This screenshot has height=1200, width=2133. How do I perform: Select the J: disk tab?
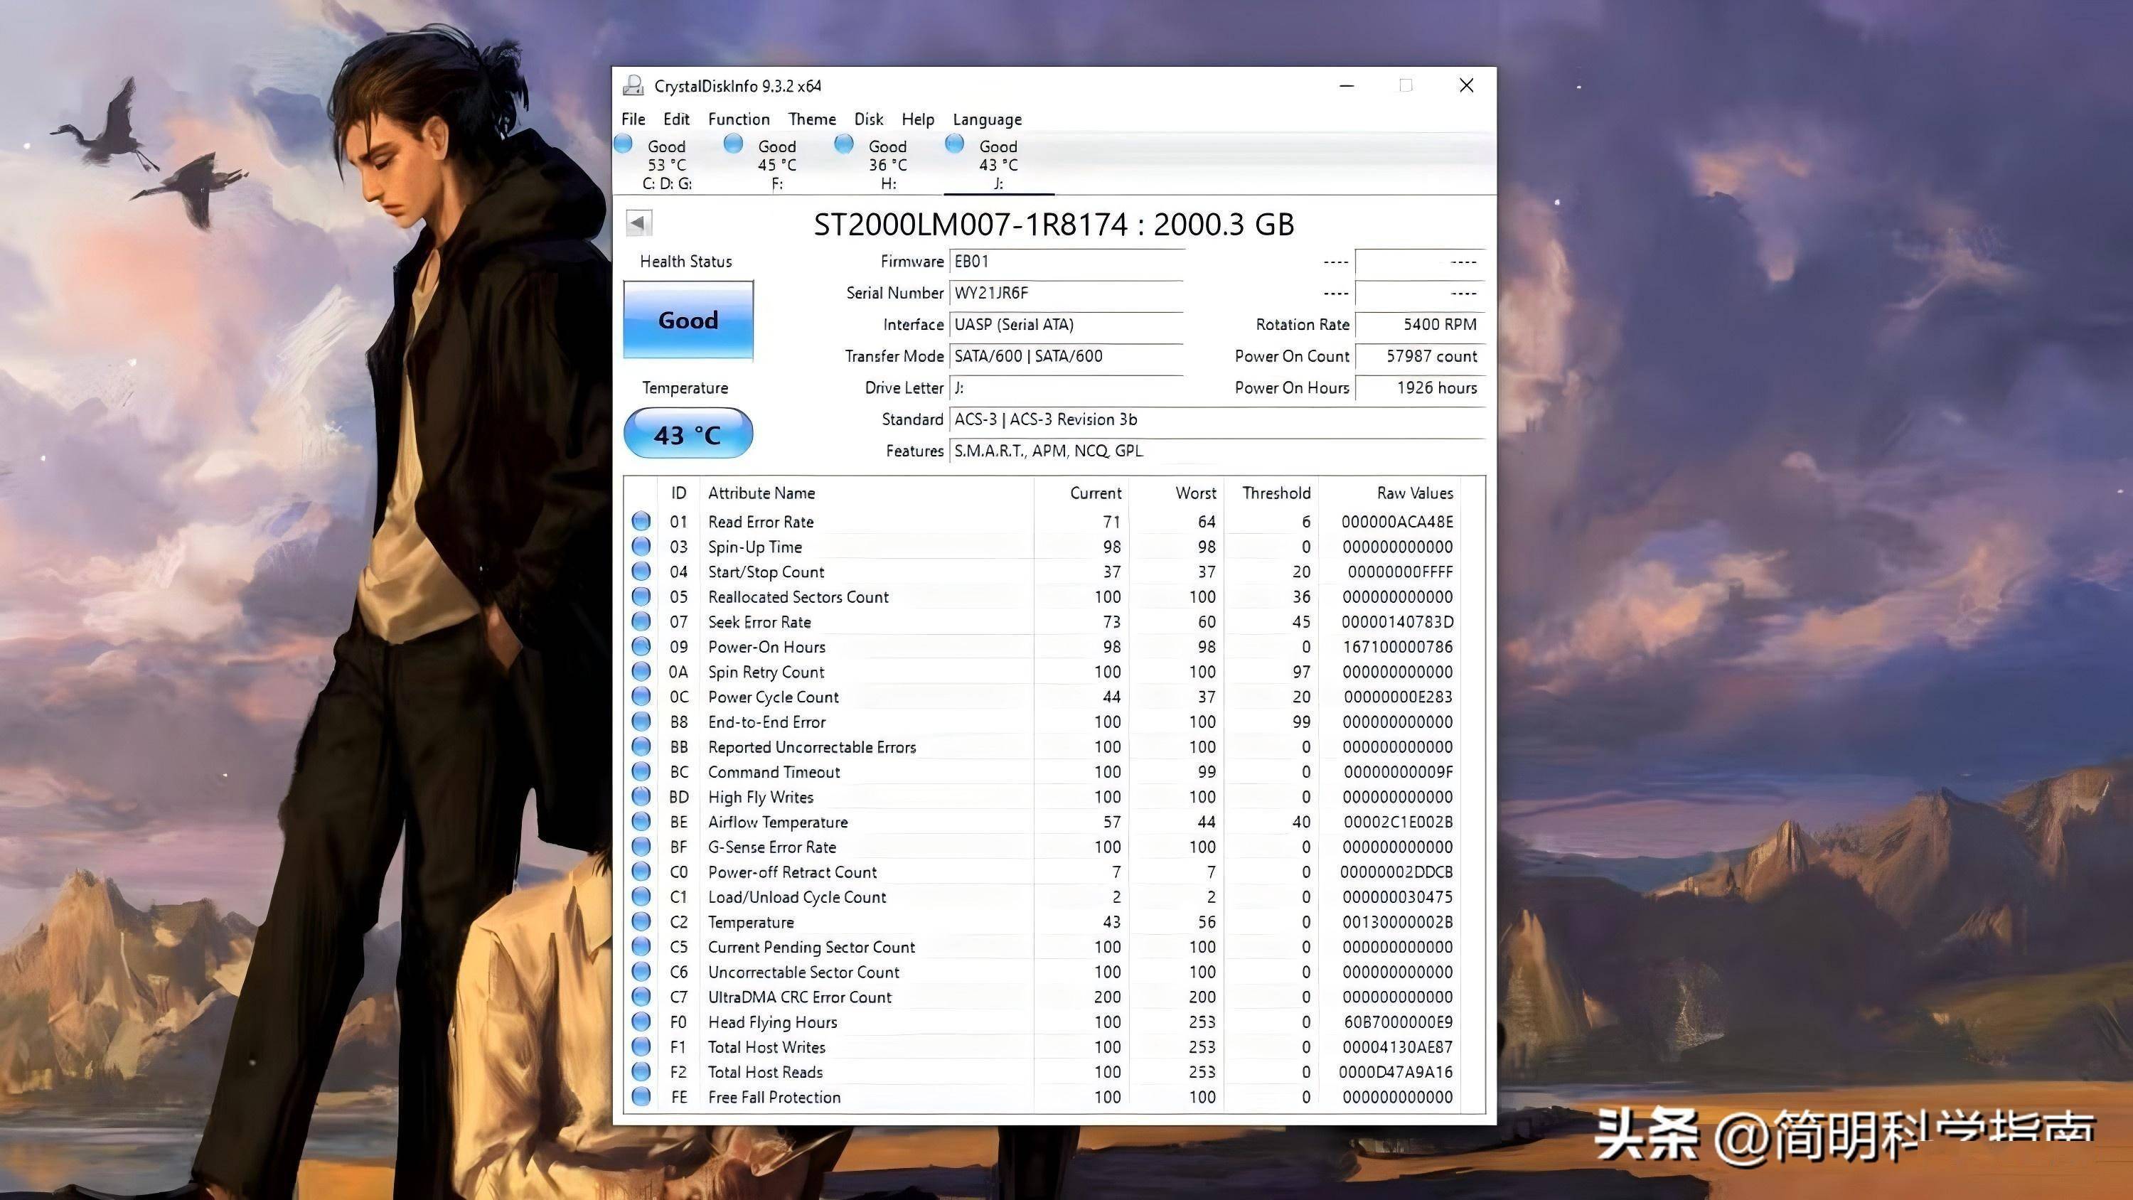click(x=999, y=164)
